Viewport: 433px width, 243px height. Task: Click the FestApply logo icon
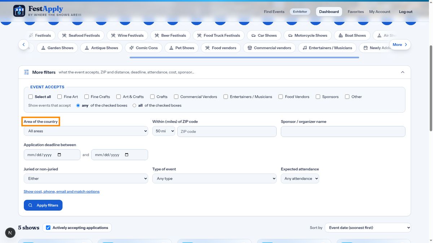(x=19, y=11)
